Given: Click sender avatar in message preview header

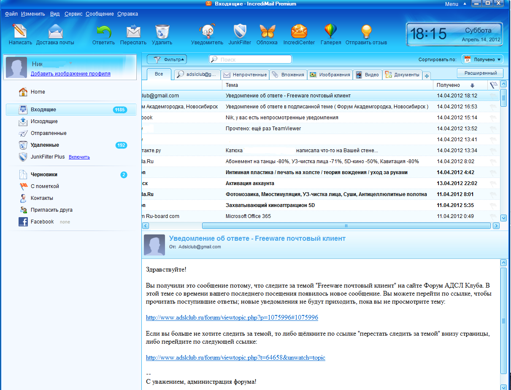Looking at the screenshot, I should point(154,245).
